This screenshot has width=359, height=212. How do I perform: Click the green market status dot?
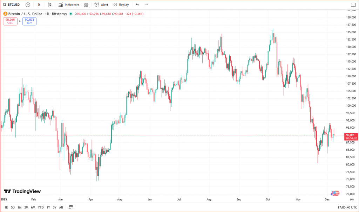tap(71, 14)
